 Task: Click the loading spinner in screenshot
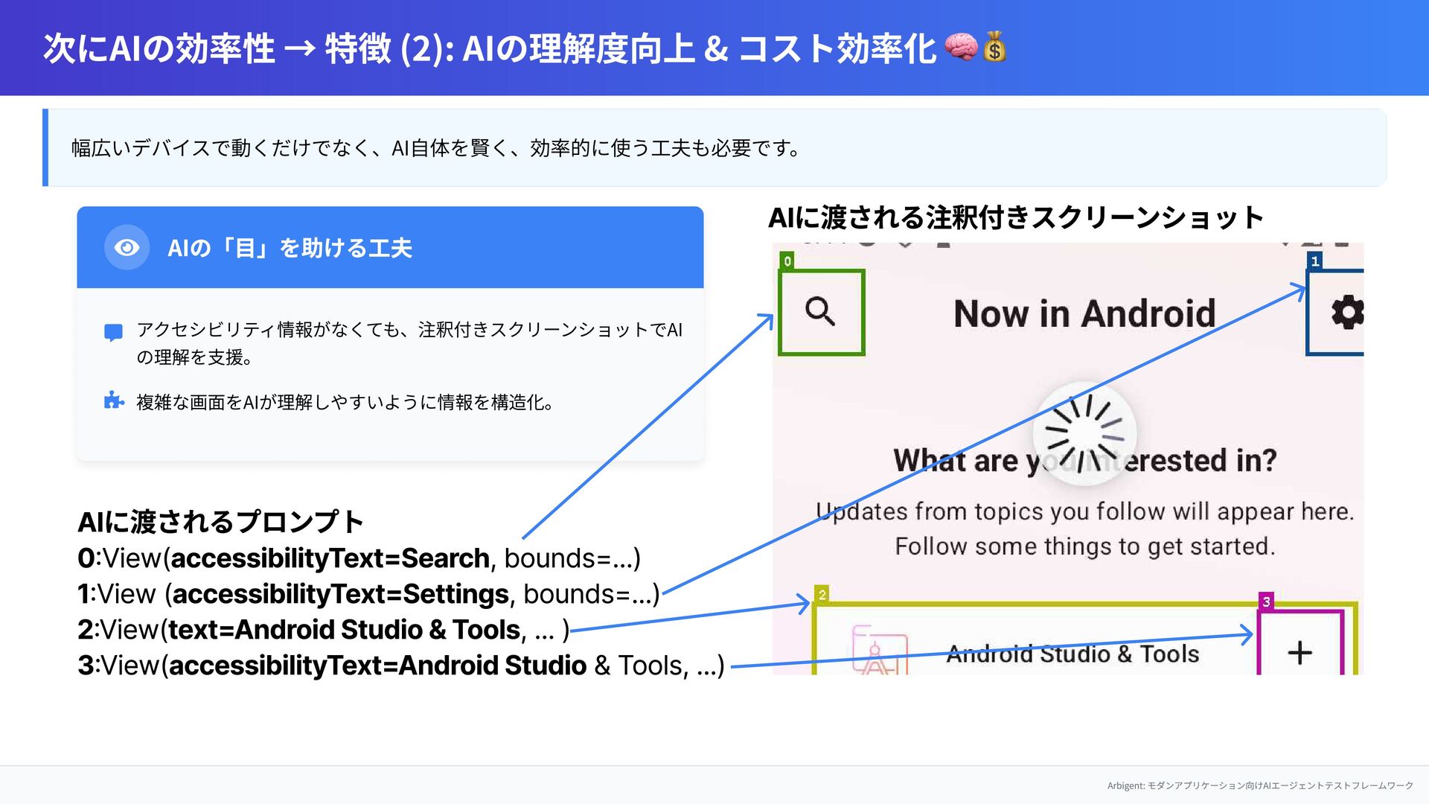1084,433
